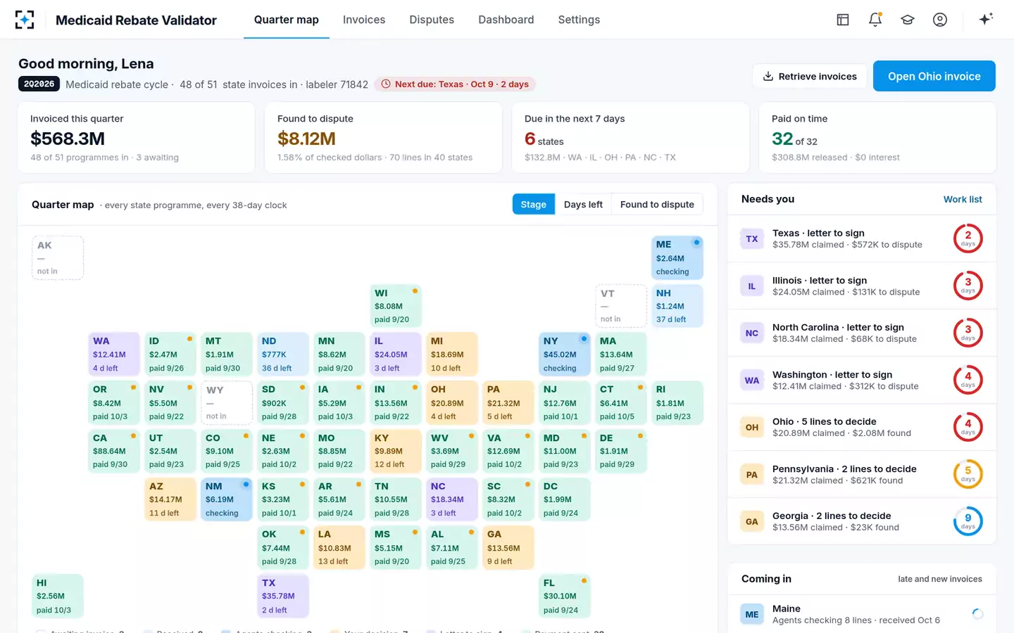Select the California tile on the map
The width and height of the screenshot is (1014, 633).
[114, 450]
